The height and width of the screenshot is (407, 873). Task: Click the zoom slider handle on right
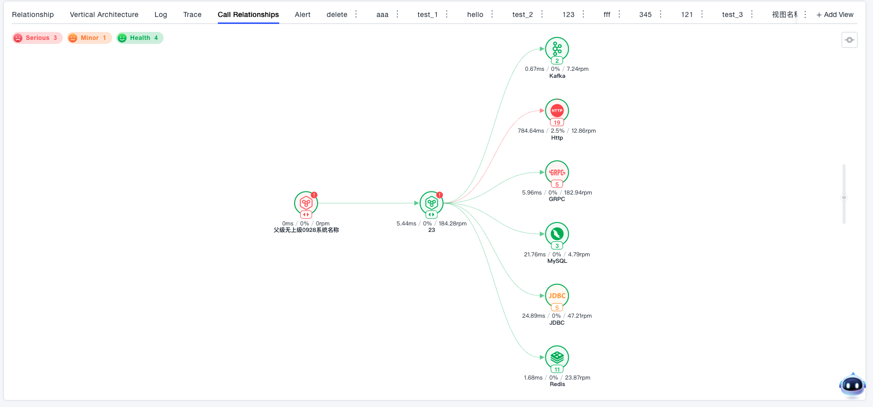(844, 198)
